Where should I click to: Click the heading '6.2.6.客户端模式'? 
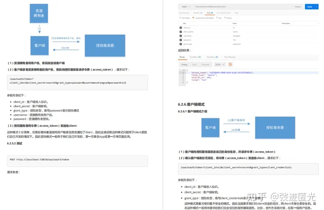(191, 104)
